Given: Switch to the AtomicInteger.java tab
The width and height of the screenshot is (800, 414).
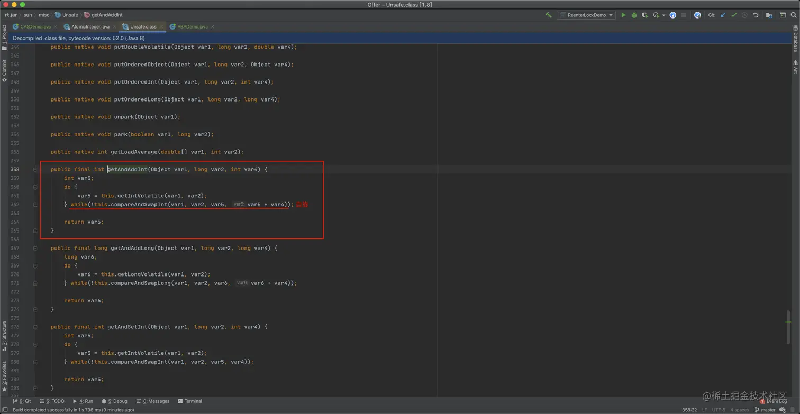Looking at the screenshot, I should pyautogui.click(x=90, y=26).
